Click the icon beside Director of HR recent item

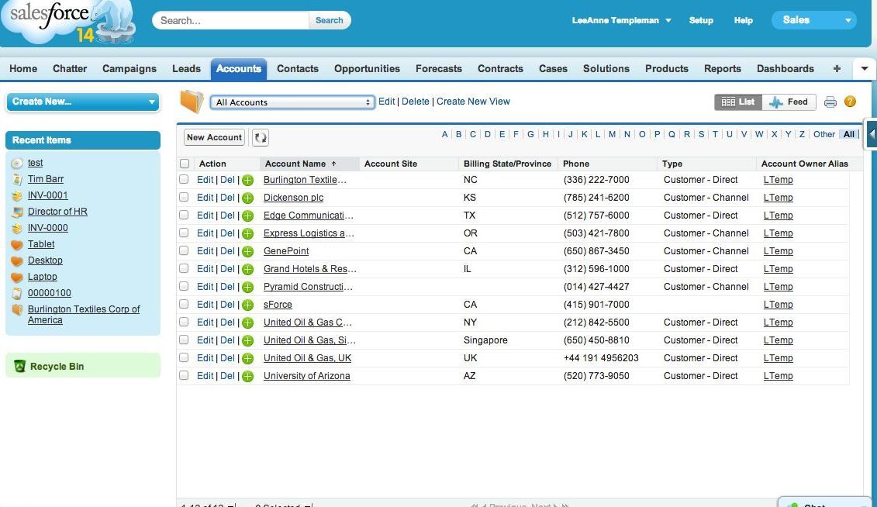coord(17,212)
